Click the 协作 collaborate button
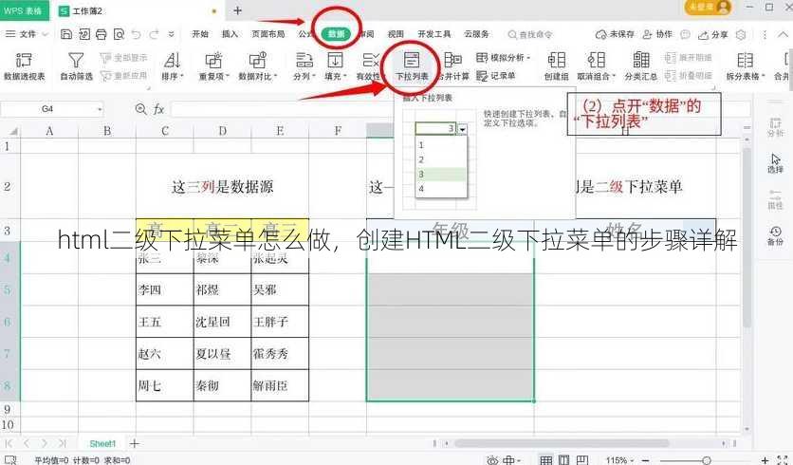The height and width of the screenshot is (465, 793). click(657, 34)
